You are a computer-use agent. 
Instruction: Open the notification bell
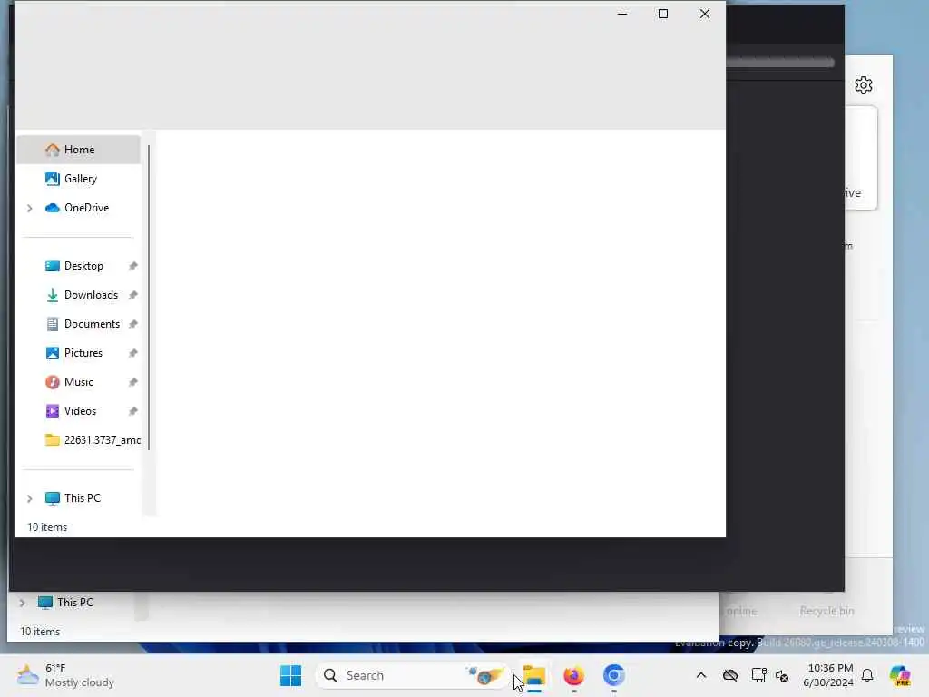[867, 675]
